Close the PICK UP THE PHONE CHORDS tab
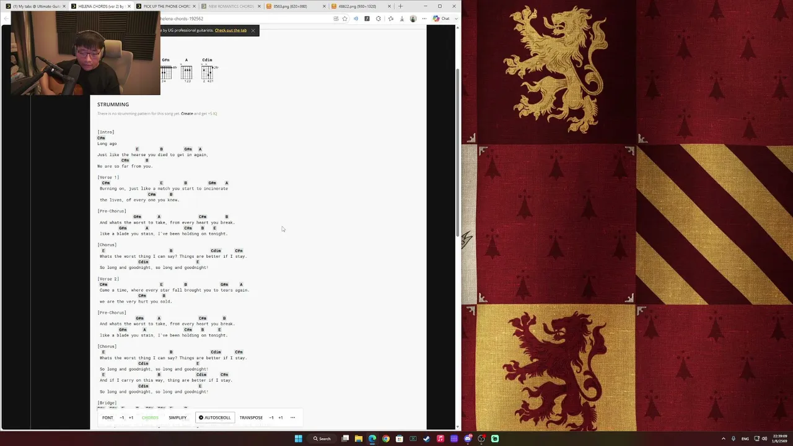Image resolution: width=793 pixels, height=446 pixels. point(194,6)
